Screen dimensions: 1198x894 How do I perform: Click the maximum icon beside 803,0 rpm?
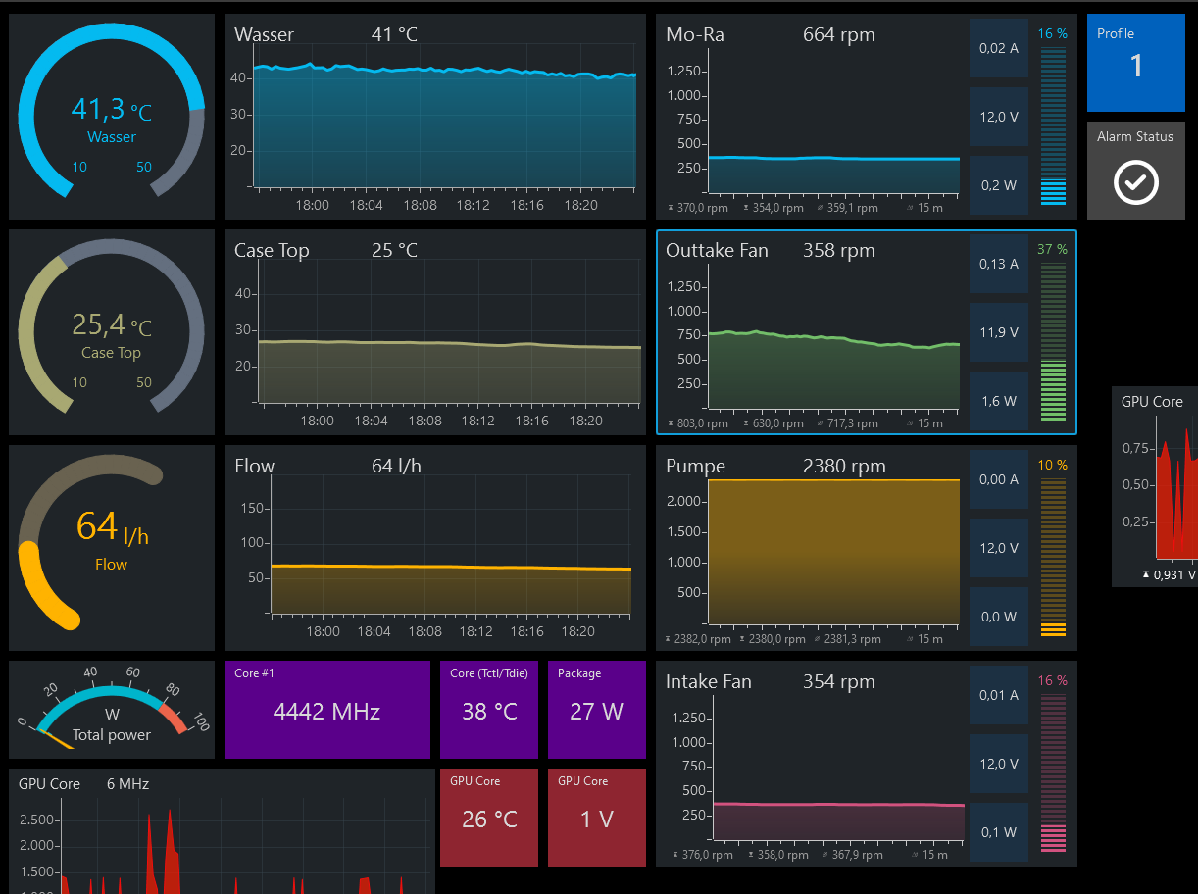671,423
